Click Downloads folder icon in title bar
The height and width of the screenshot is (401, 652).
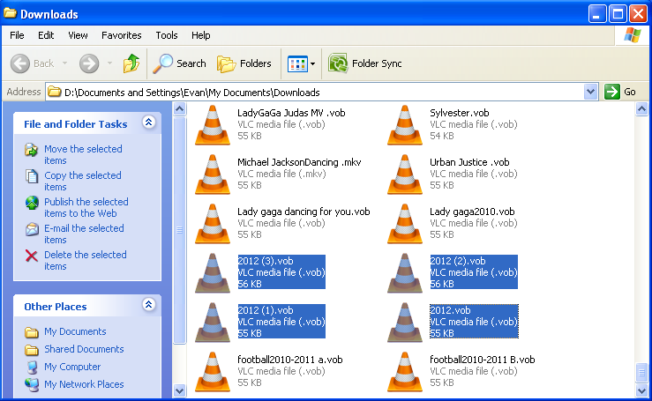coord(11,13)
